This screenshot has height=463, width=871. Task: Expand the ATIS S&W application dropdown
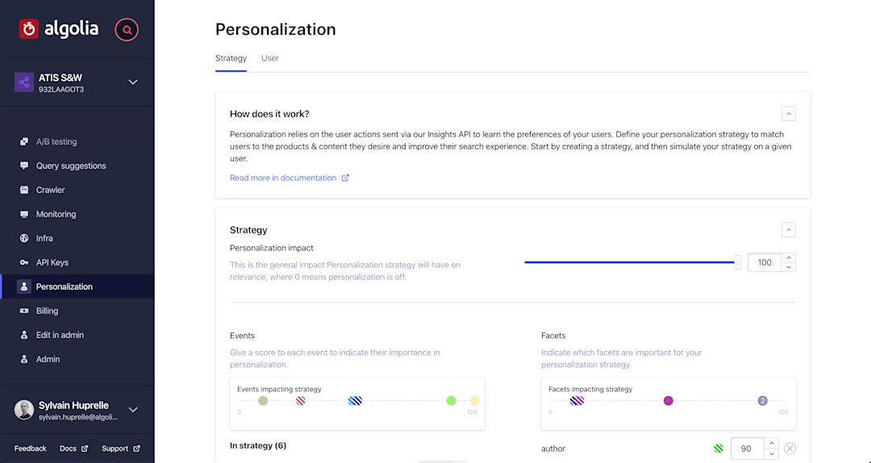(133, 82)
